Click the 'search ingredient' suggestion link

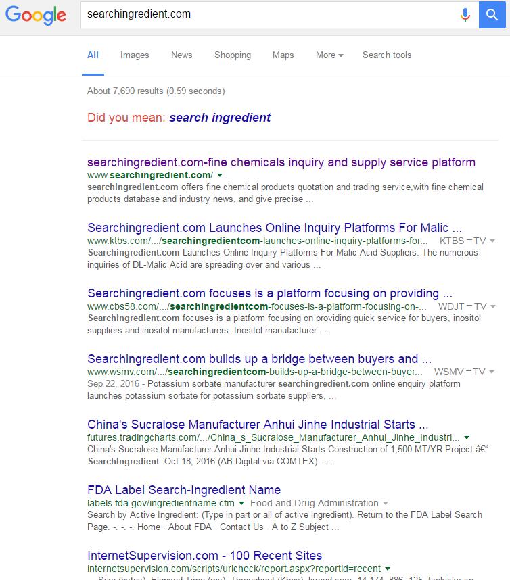[x=220, y=118]
